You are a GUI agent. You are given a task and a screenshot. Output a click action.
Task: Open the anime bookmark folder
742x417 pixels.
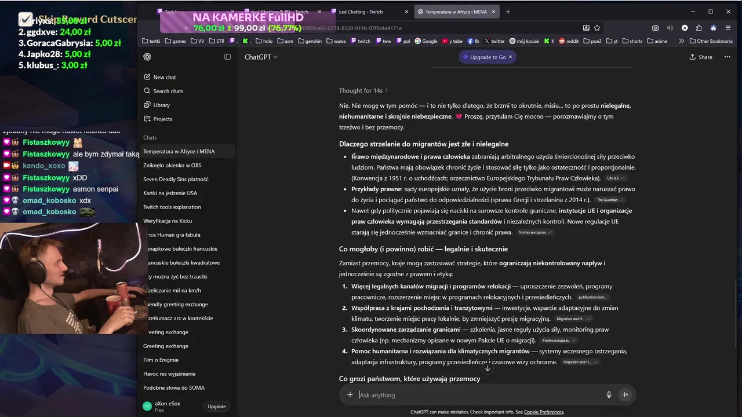pyautogui.click(x=657, y=41)
